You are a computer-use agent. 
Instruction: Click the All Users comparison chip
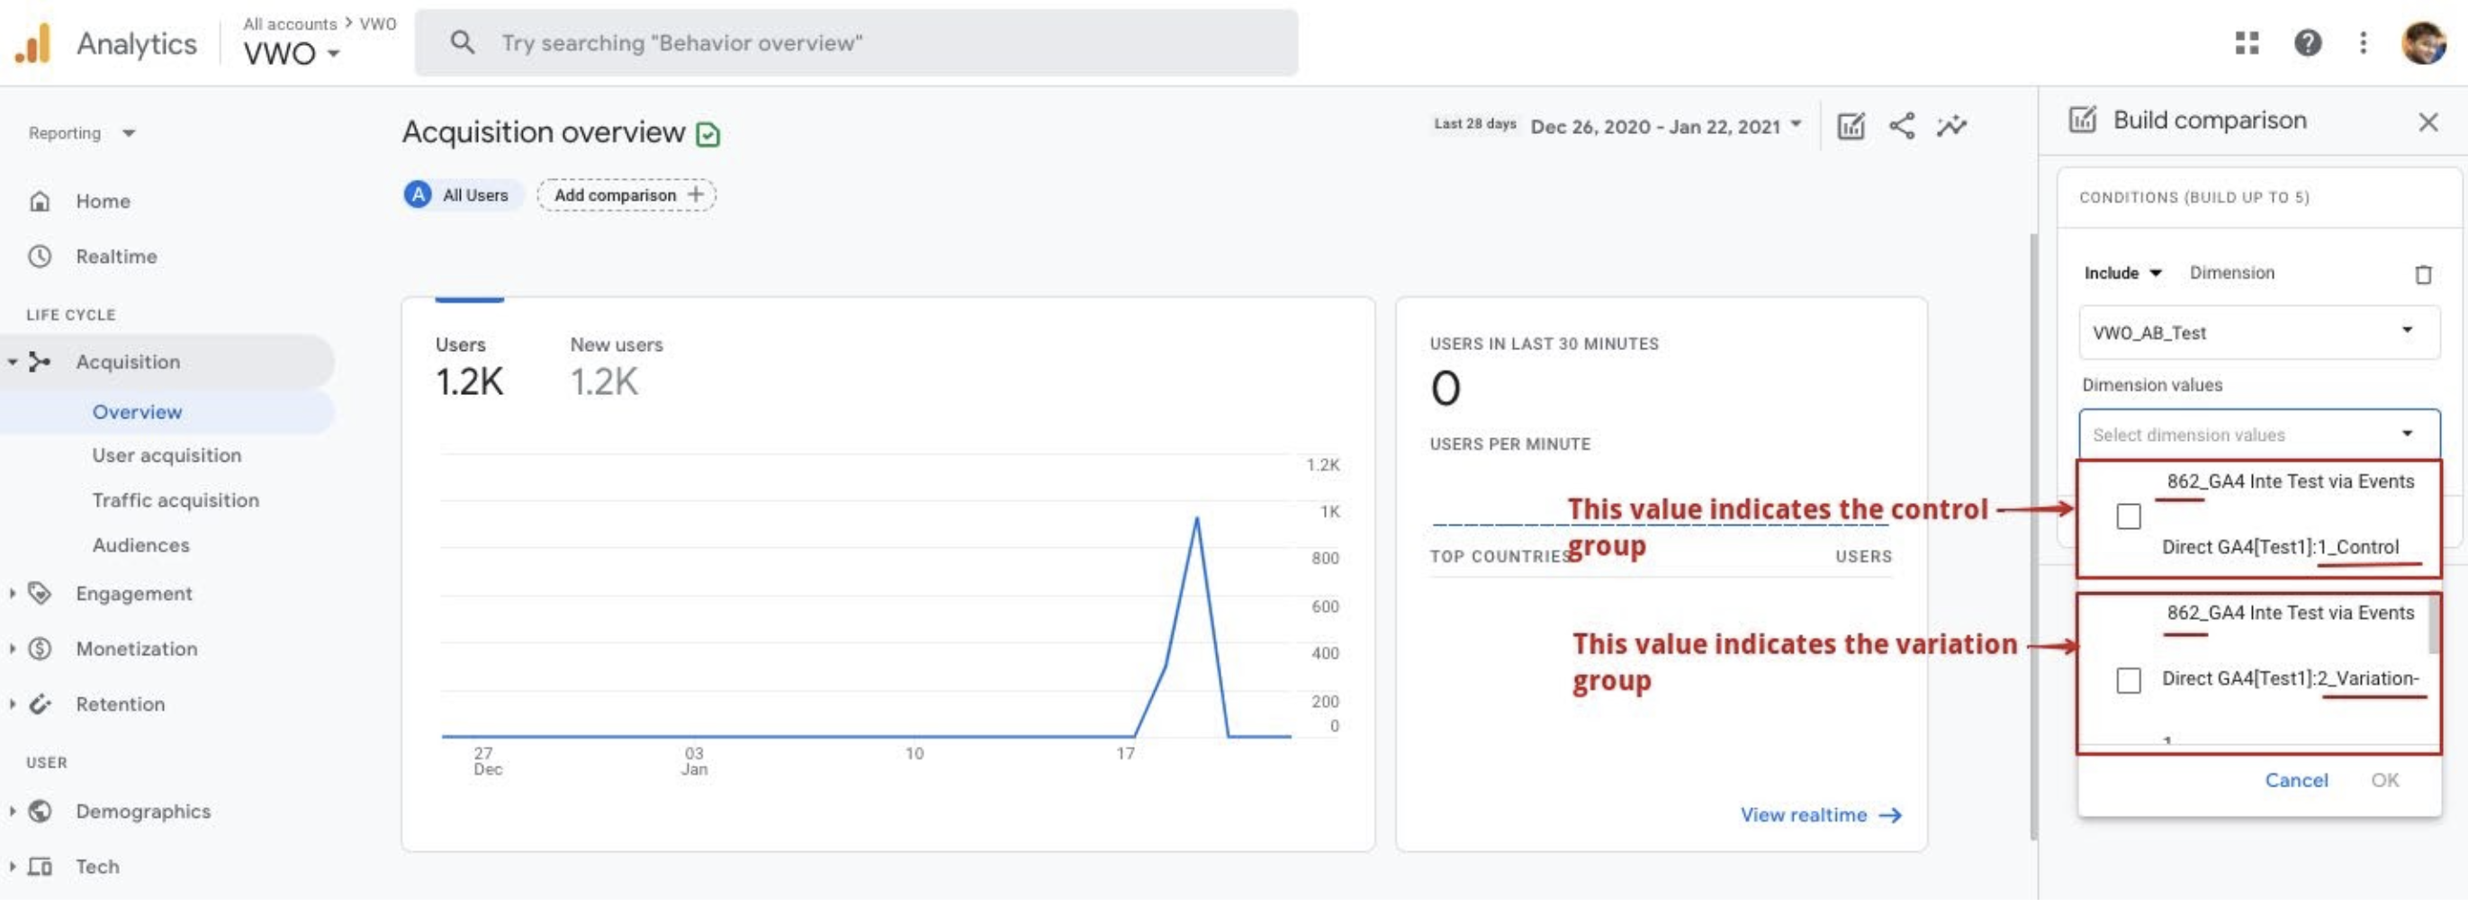[x=464, y=194]
